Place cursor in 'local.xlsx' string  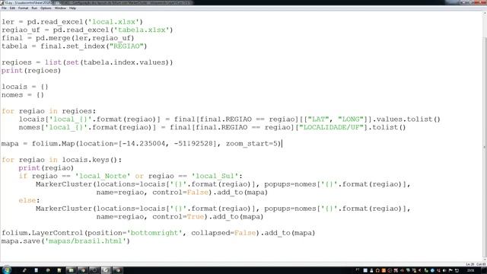coord(113,22)
